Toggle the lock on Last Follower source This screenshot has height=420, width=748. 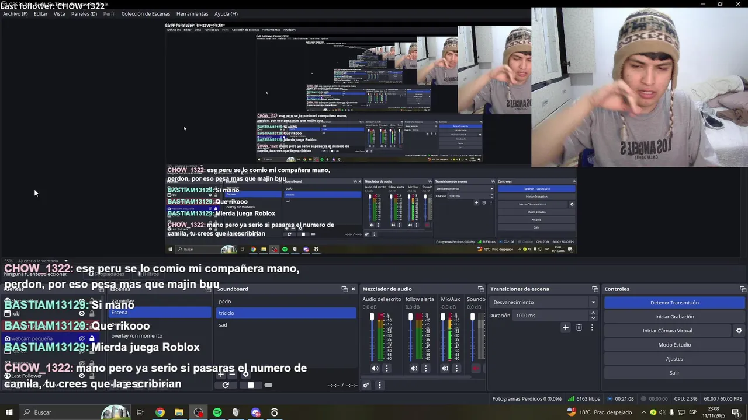[x=92, y=376]
